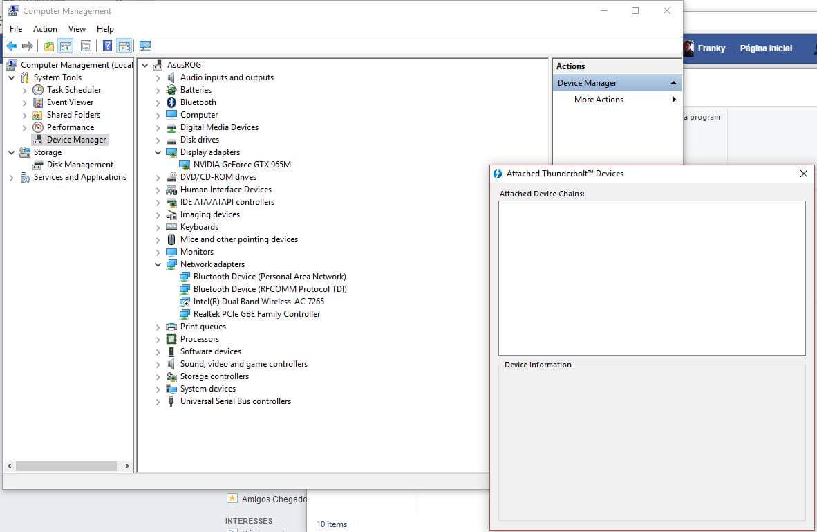This screenshot has width=817, height=532.
Task: Click the Processors chip icon
Action: pos(171,339)
